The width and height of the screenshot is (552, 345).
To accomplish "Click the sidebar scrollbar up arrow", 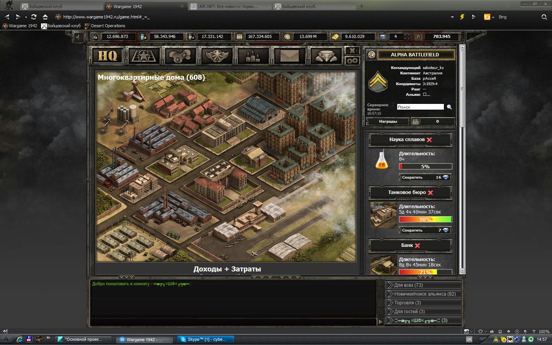I will pos(462,48).
